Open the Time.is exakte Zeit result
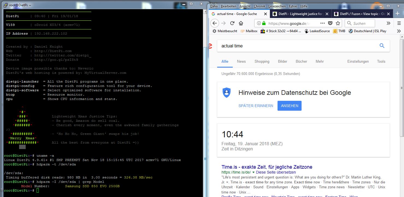 267,167
